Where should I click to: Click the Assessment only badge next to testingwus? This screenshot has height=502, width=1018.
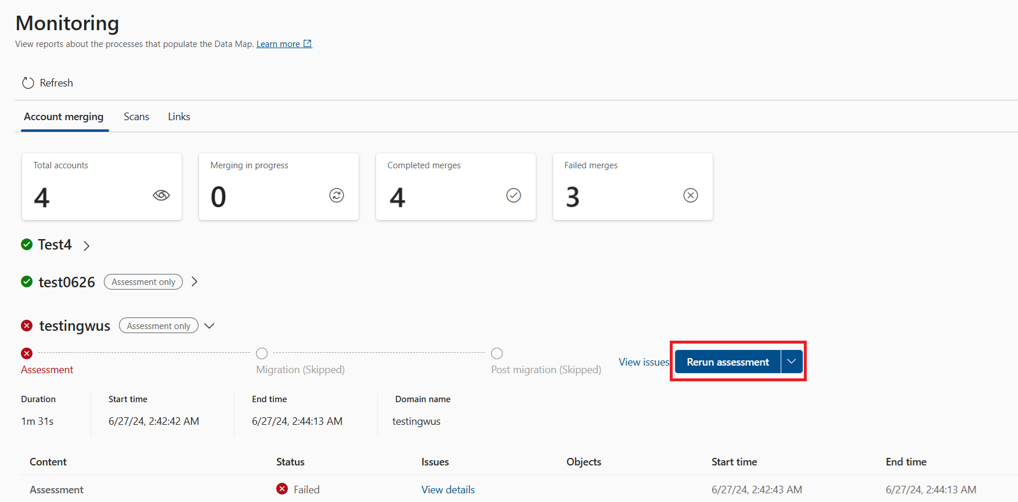[x=158, y=326]
